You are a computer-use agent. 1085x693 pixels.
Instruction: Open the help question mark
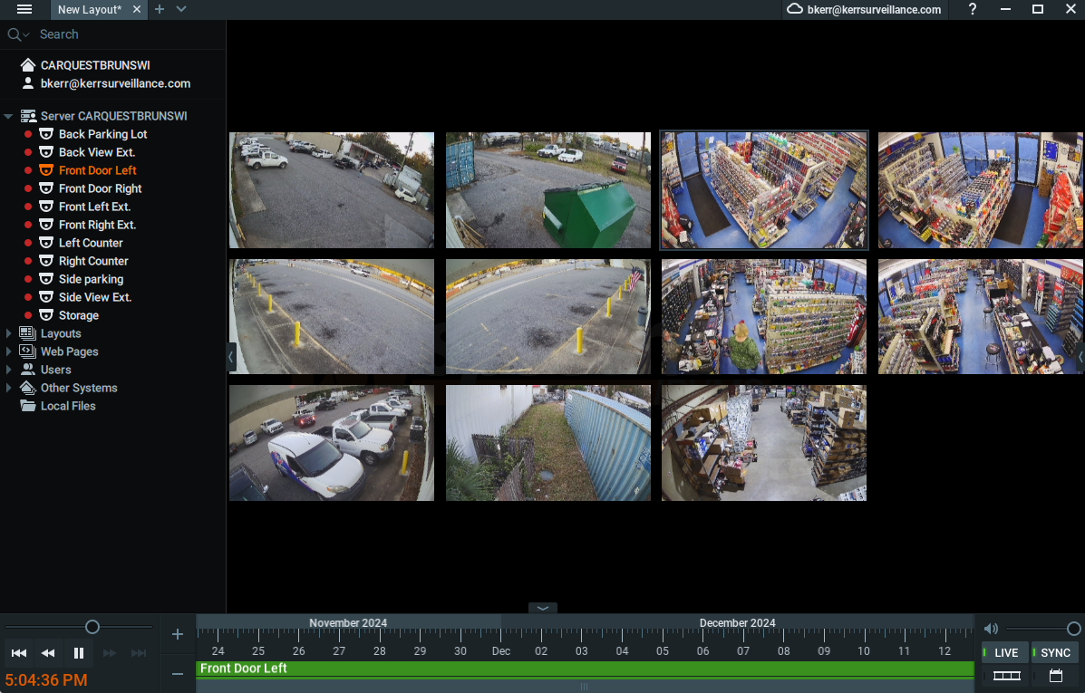point(973,9)
